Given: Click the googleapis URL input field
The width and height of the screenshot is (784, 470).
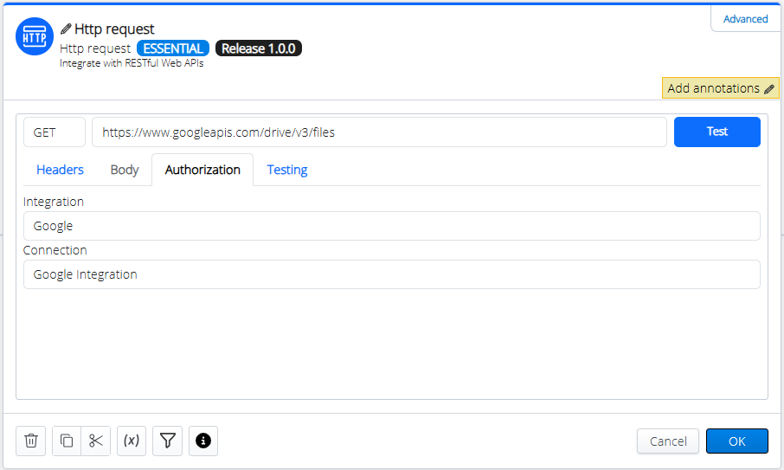Looking at the screenshot, I should [379, 132].
